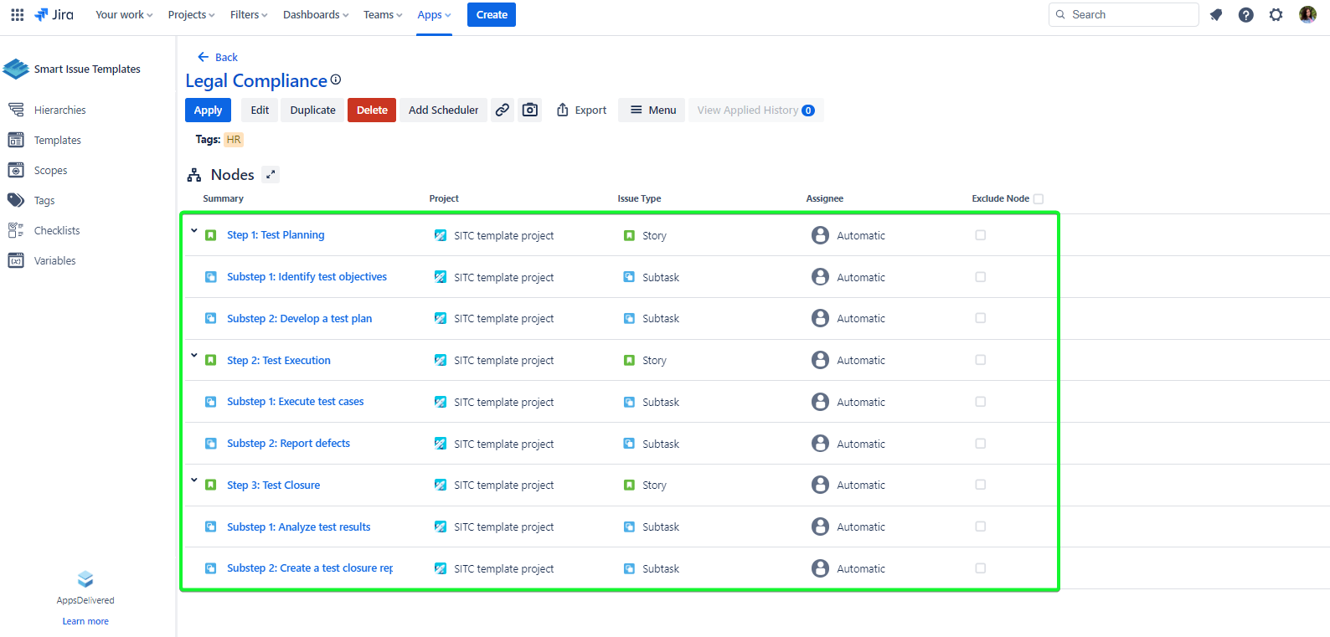The image size is (1330, 637).
Task: Go to Checklists in the sidebar
Action: point(57,231)
